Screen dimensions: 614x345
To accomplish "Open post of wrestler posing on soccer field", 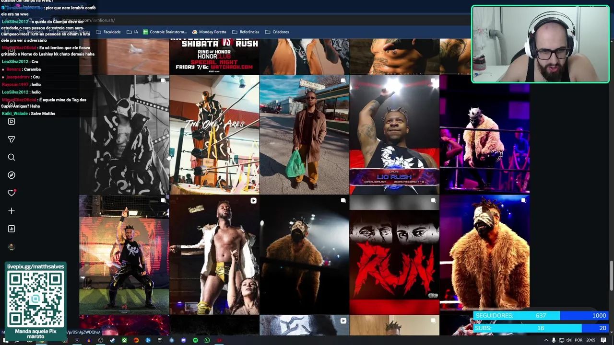I will [x=124, y=254].
